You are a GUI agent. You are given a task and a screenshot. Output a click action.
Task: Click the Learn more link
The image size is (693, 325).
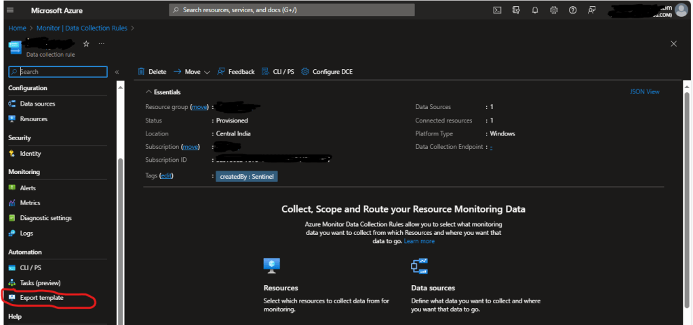[419, 241]
